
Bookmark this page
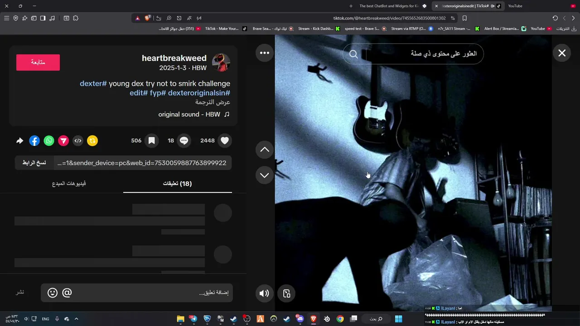click(464, 18)
